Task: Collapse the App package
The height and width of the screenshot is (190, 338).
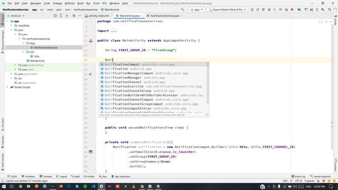Action: pos(23,43)
